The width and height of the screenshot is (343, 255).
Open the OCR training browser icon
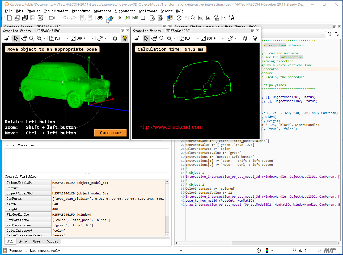click(x=232, y=18)
